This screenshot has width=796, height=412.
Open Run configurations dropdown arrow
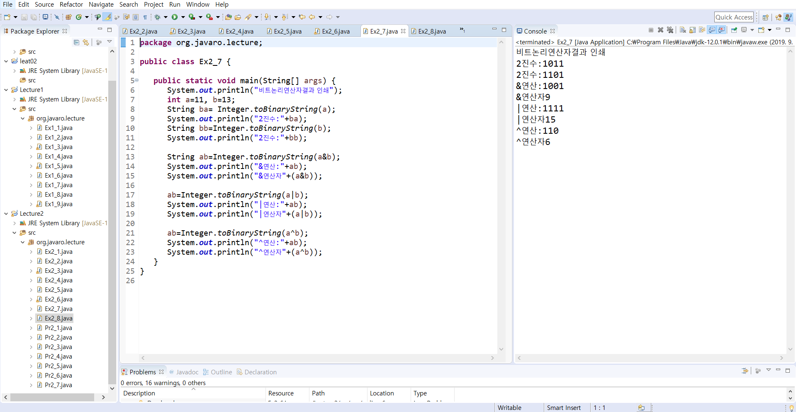click(183, 17)
